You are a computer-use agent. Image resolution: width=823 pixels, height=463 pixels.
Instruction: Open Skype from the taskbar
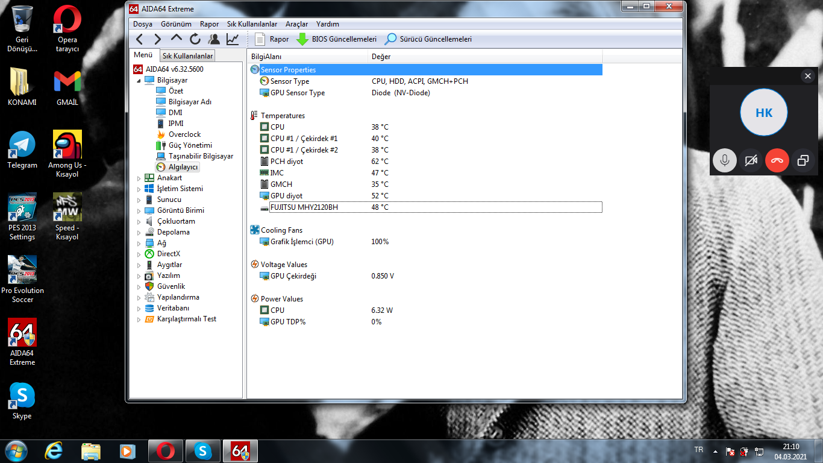[x=203, y=451]
